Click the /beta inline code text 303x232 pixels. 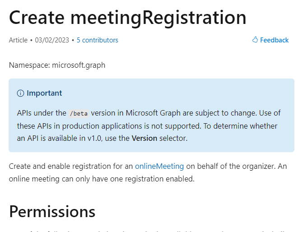point(79,113)
